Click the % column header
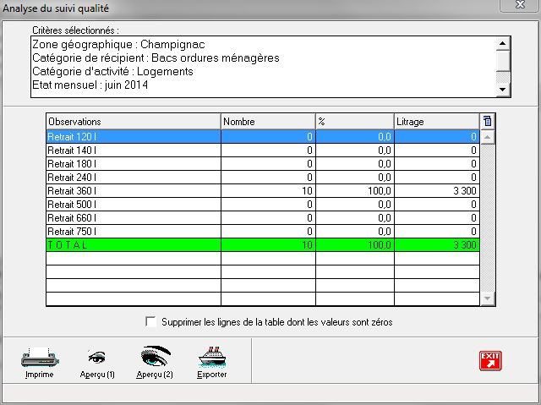 [354, 122]
